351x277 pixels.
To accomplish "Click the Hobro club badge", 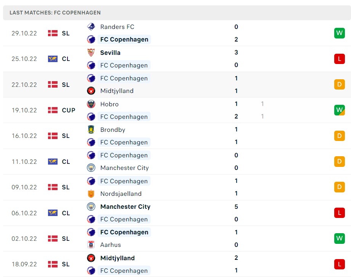I will (91, 104).
